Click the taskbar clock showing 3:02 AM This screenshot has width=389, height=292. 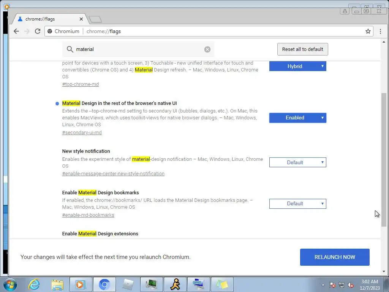[x=370, y=285]
